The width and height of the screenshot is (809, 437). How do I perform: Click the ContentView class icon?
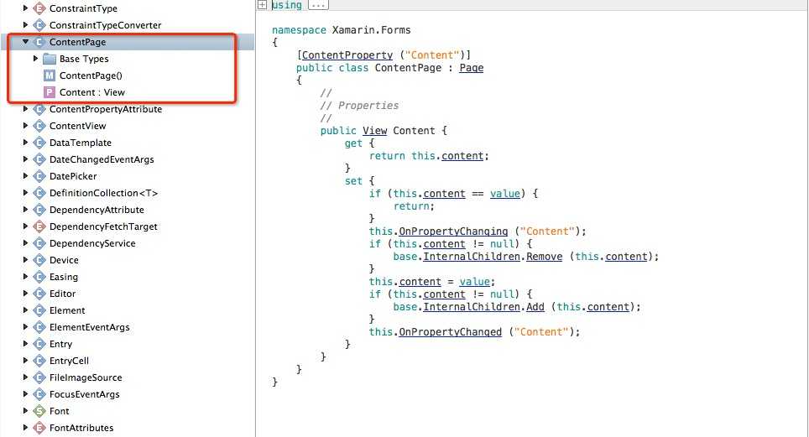pos(39,126)
